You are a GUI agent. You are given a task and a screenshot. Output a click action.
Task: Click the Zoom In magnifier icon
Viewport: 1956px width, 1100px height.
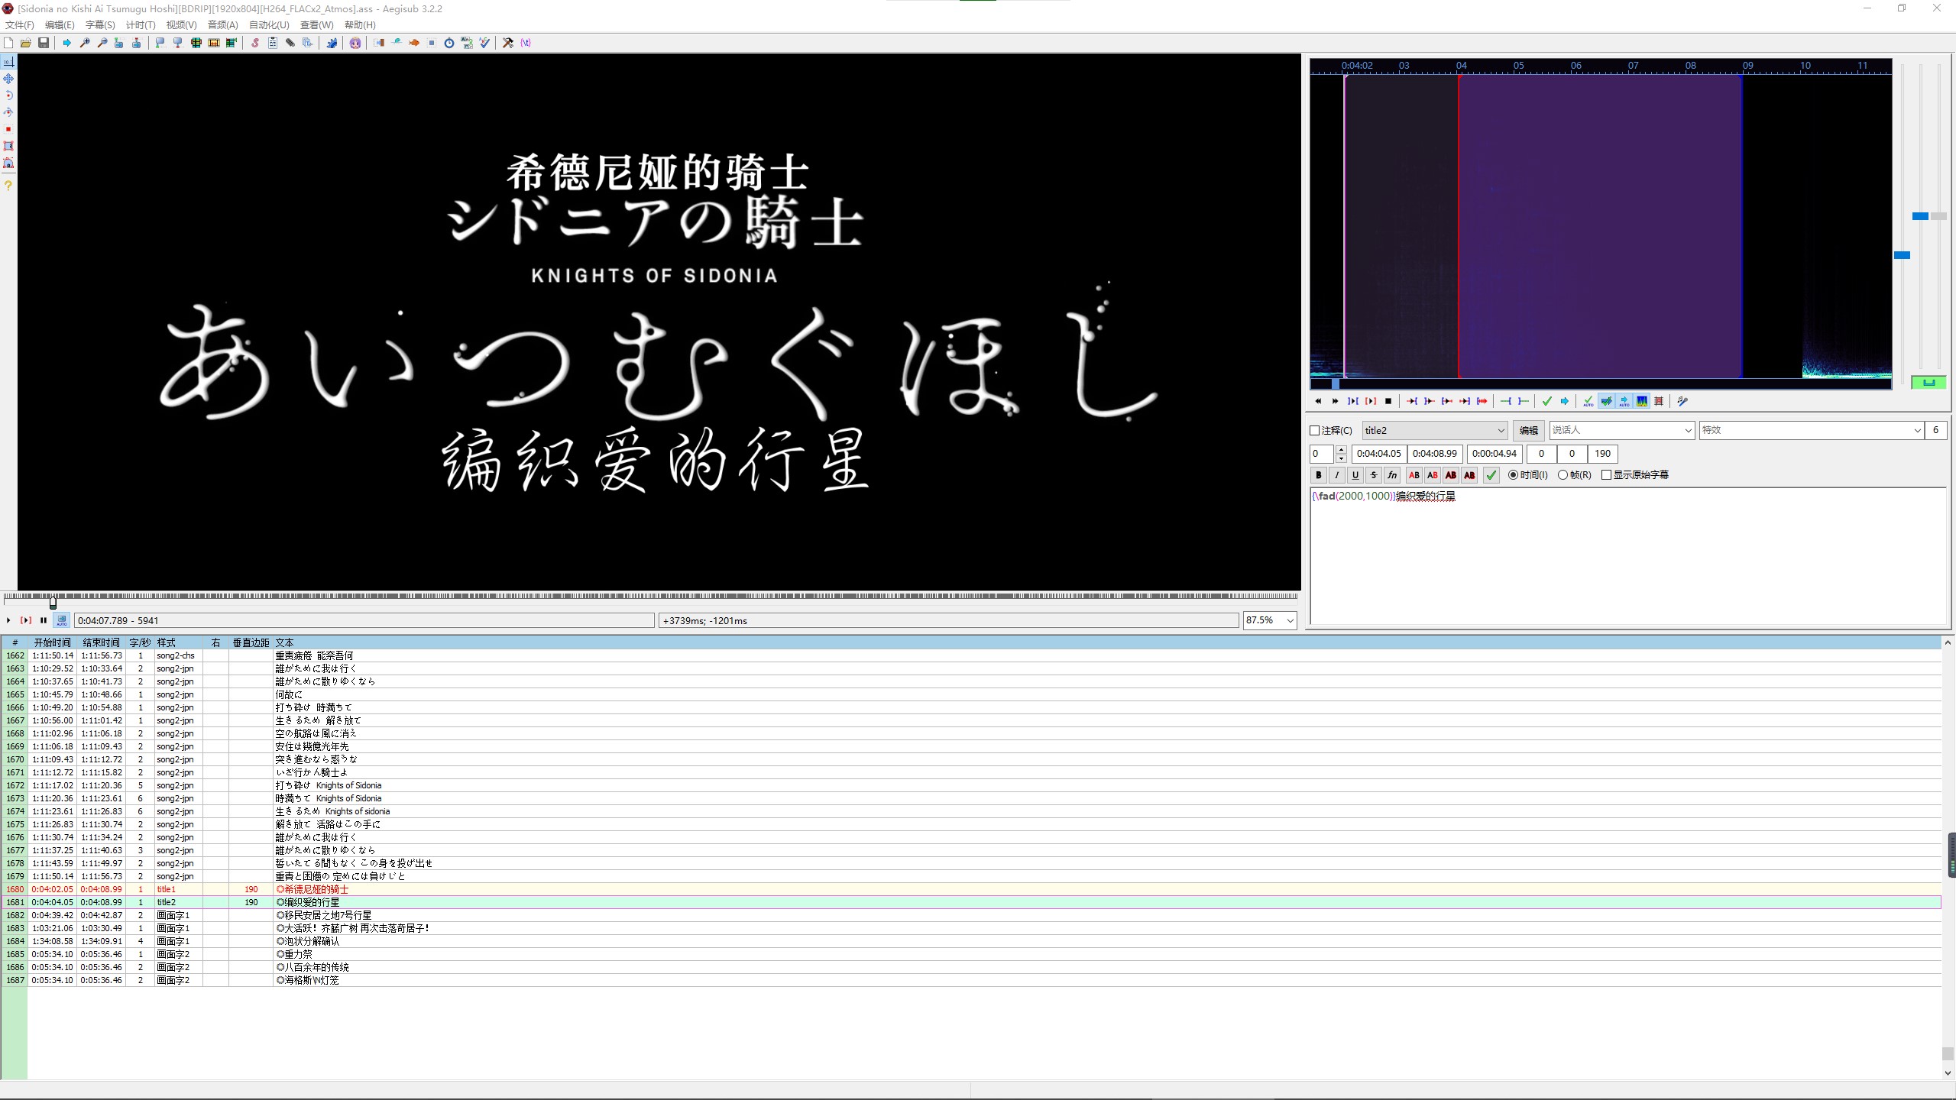[85, 43]
